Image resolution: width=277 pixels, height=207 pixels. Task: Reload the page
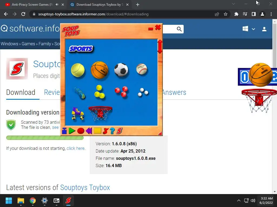point(23,14)
